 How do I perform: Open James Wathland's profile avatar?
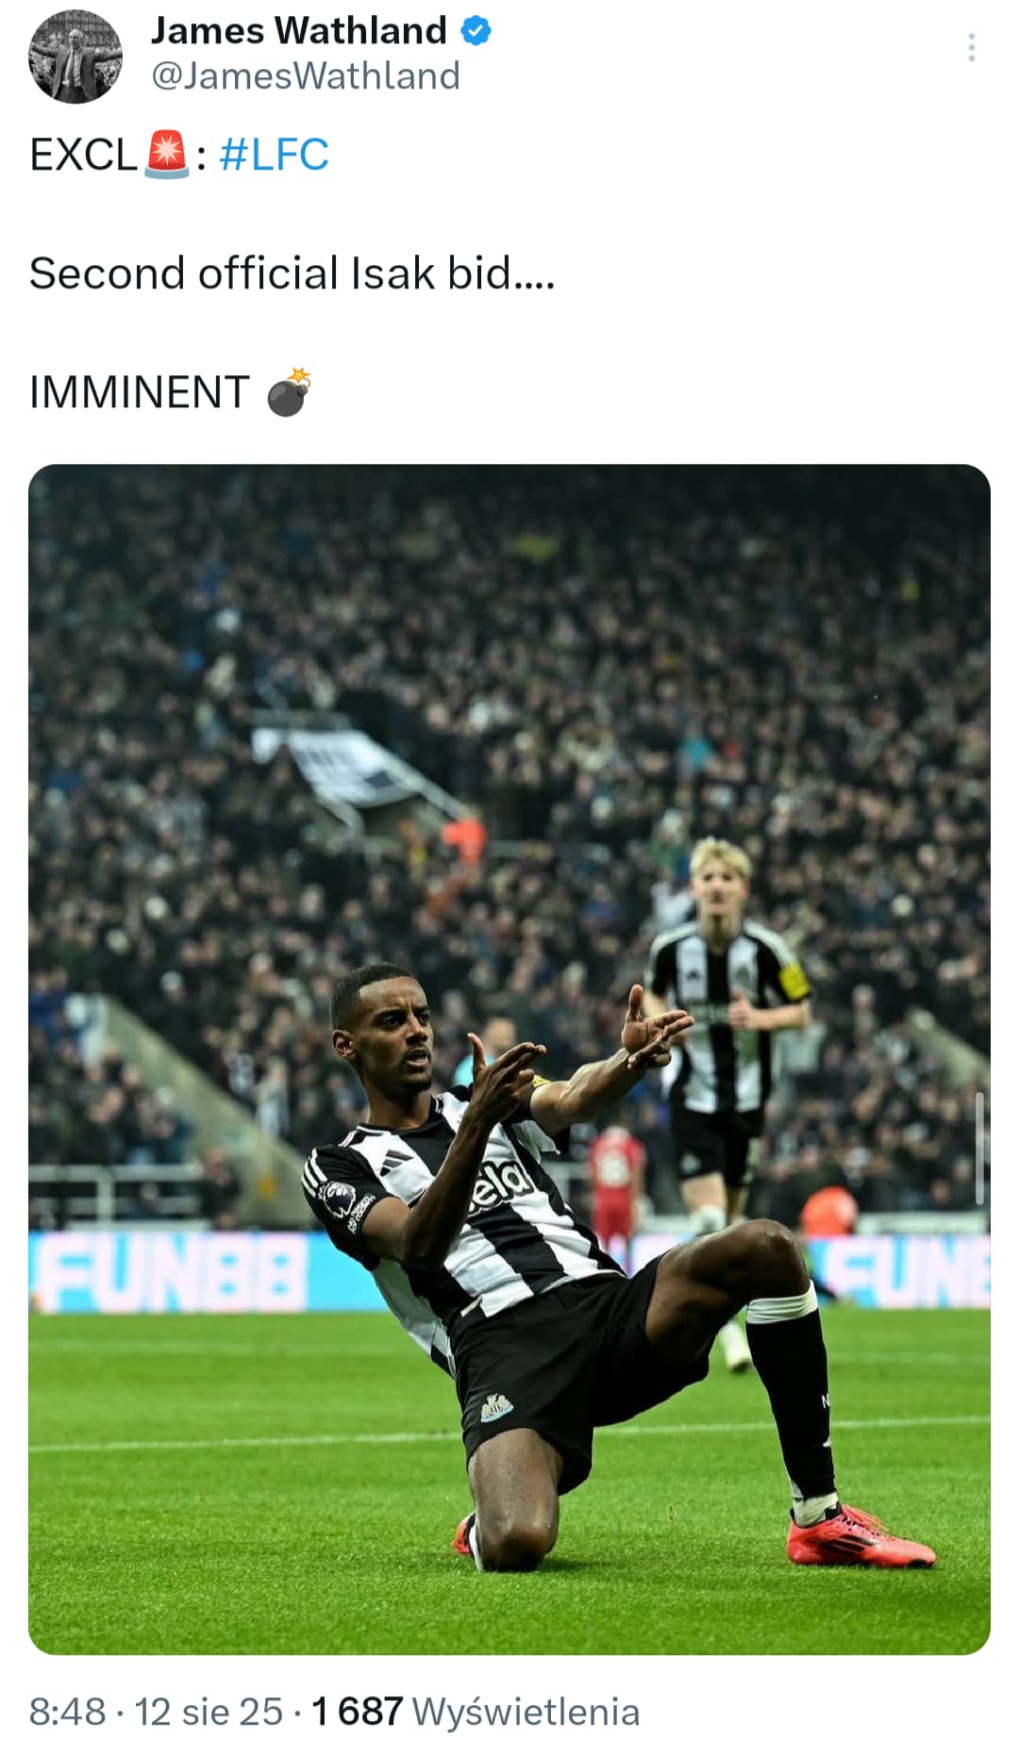click(x=75, y=57)
